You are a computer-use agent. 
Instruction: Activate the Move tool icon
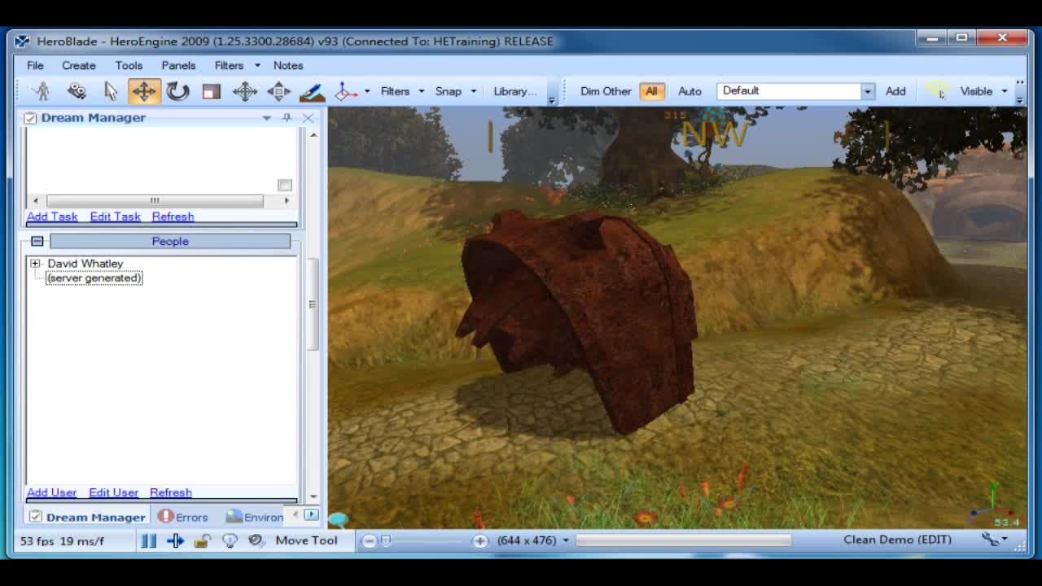pos(144,91)
